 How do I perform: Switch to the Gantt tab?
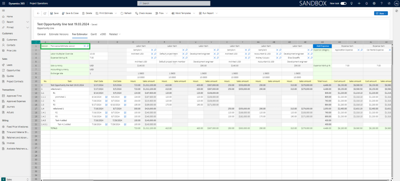pyautogui.click(x=94, y=34)
